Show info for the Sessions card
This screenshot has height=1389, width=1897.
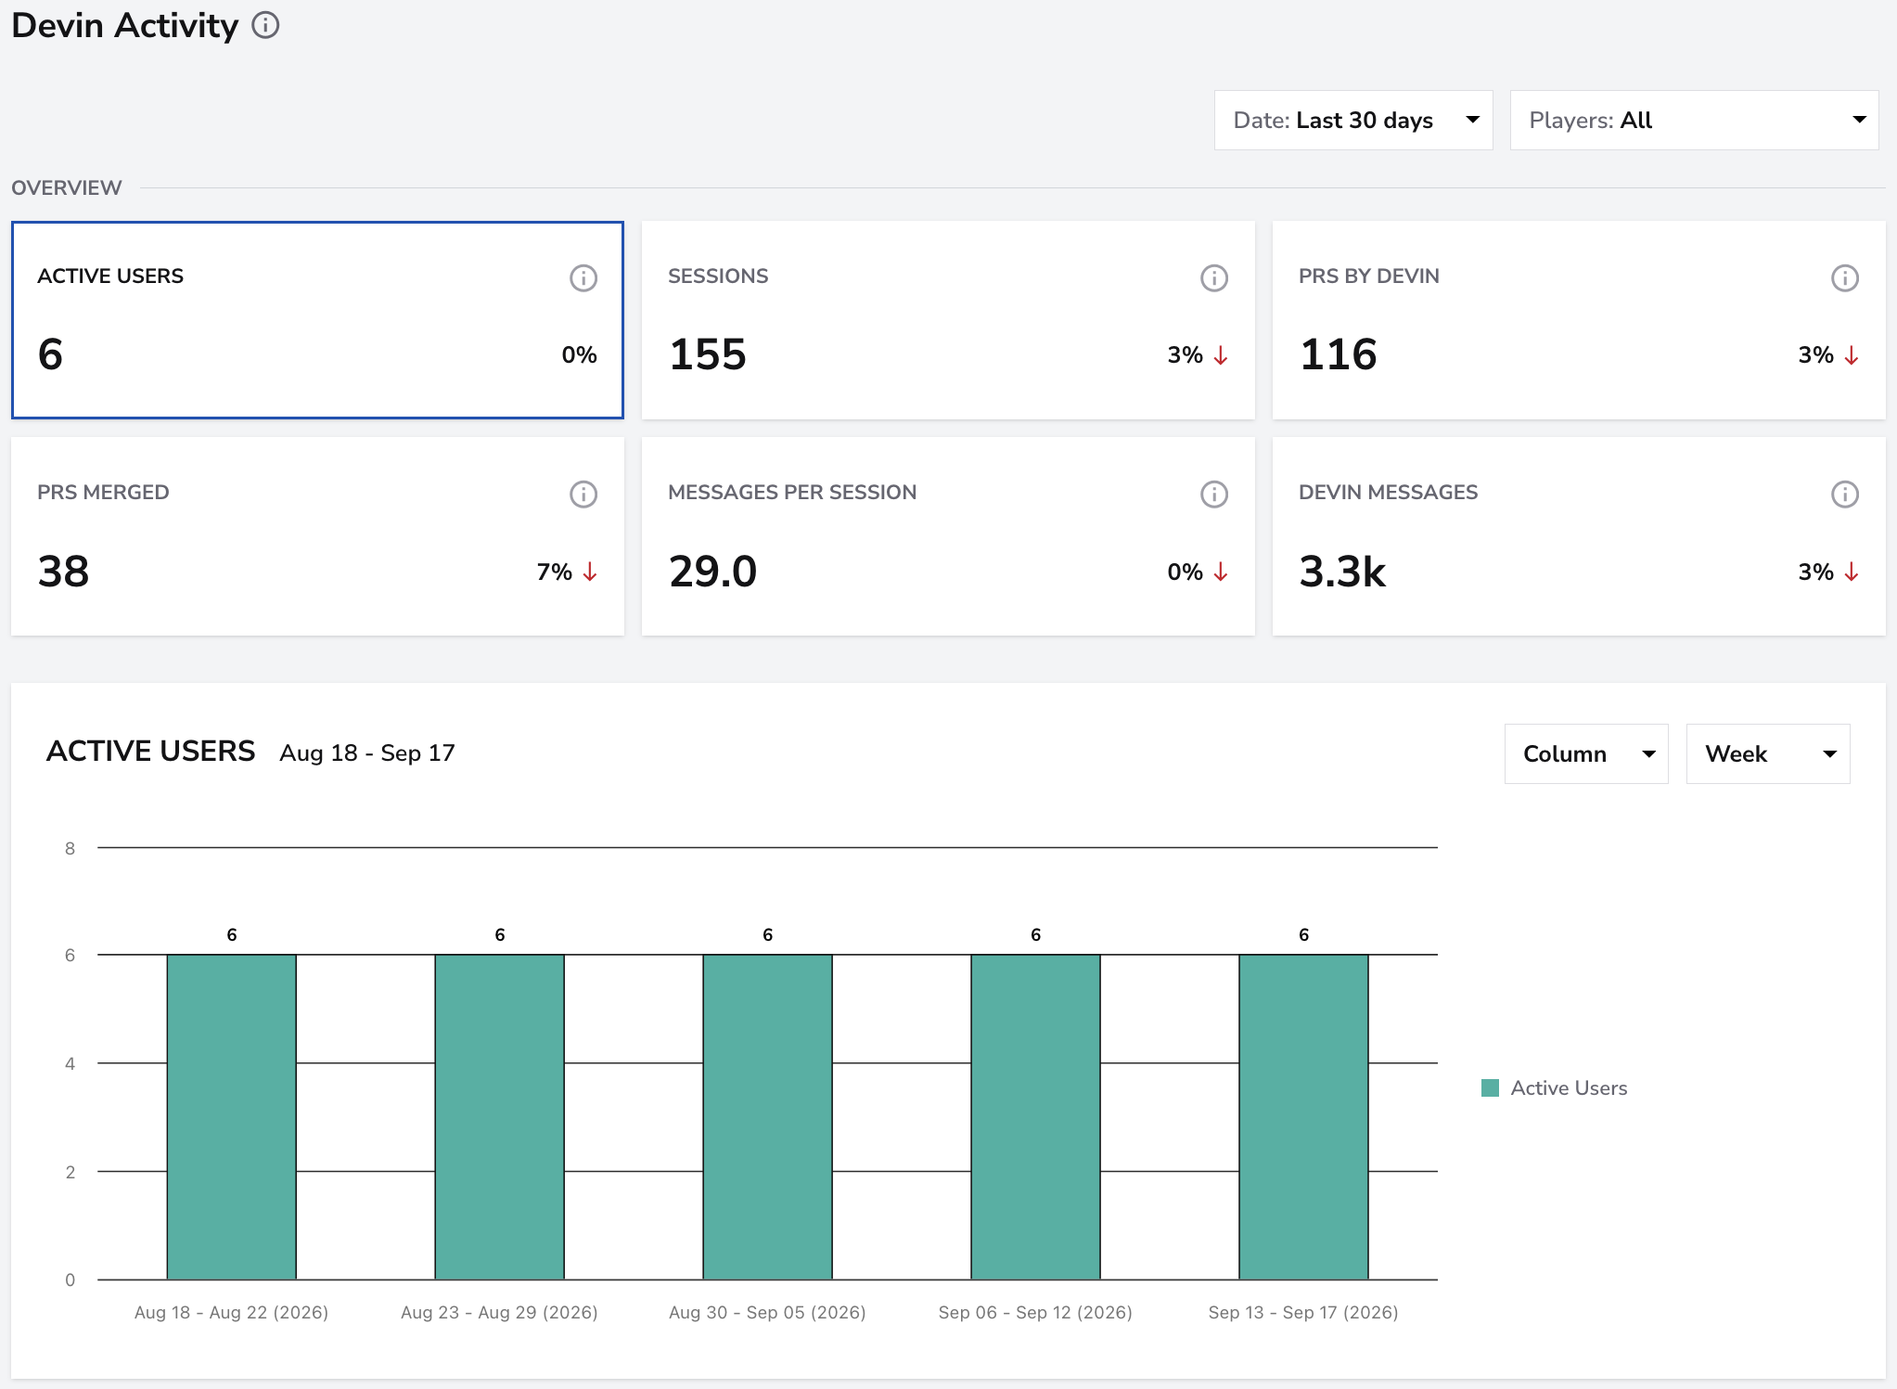(x=1214, y=277)
